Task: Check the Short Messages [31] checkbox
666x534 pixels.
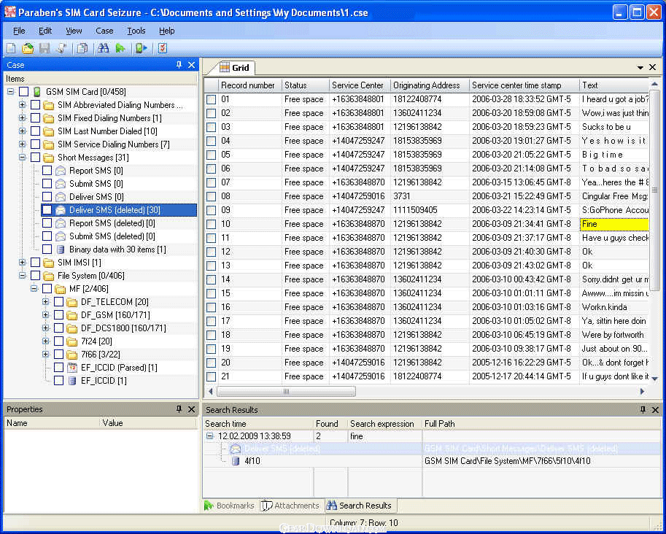Action: click(x=36, y=158)
